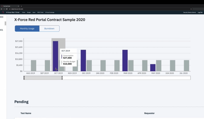Click the browser forward arrow
204x119 pixels.
coord(4,9)
